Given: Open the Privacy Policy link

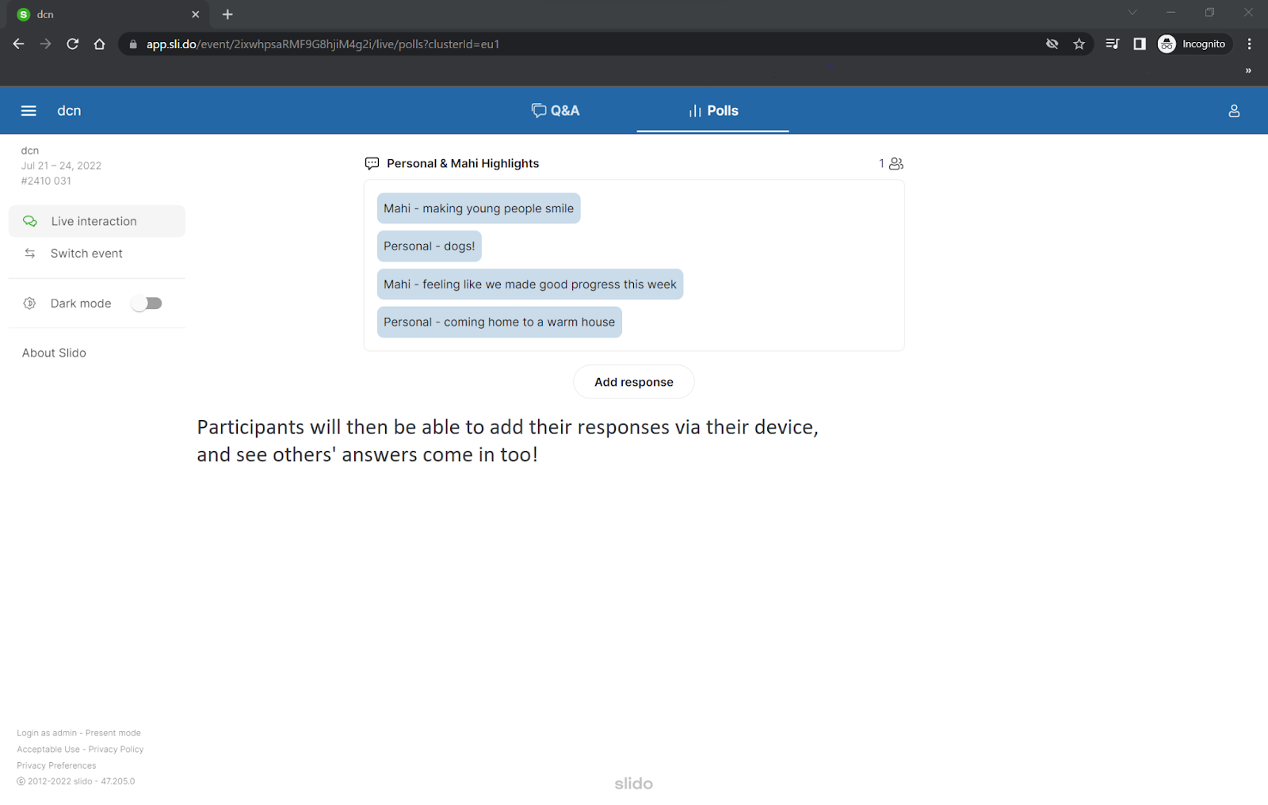Looking at the screenshot, I should [116, 750].
